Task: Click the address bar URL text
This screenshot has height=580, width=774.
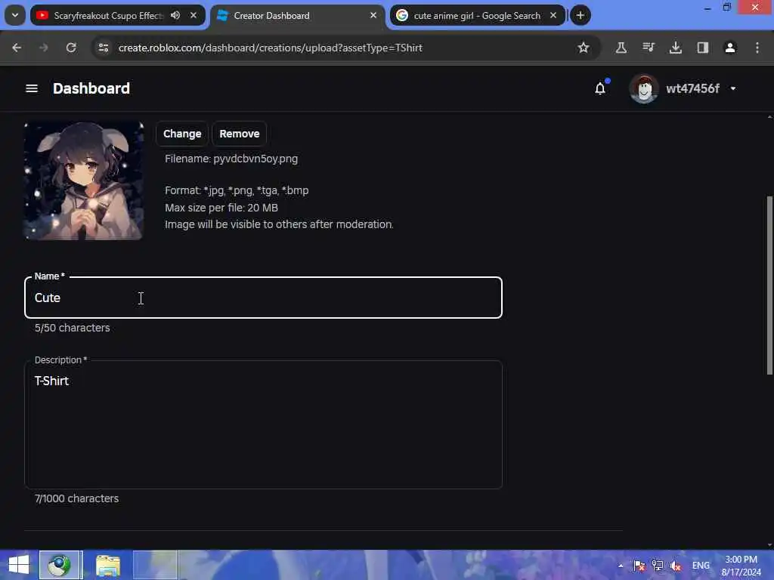Action: [270, 48]
